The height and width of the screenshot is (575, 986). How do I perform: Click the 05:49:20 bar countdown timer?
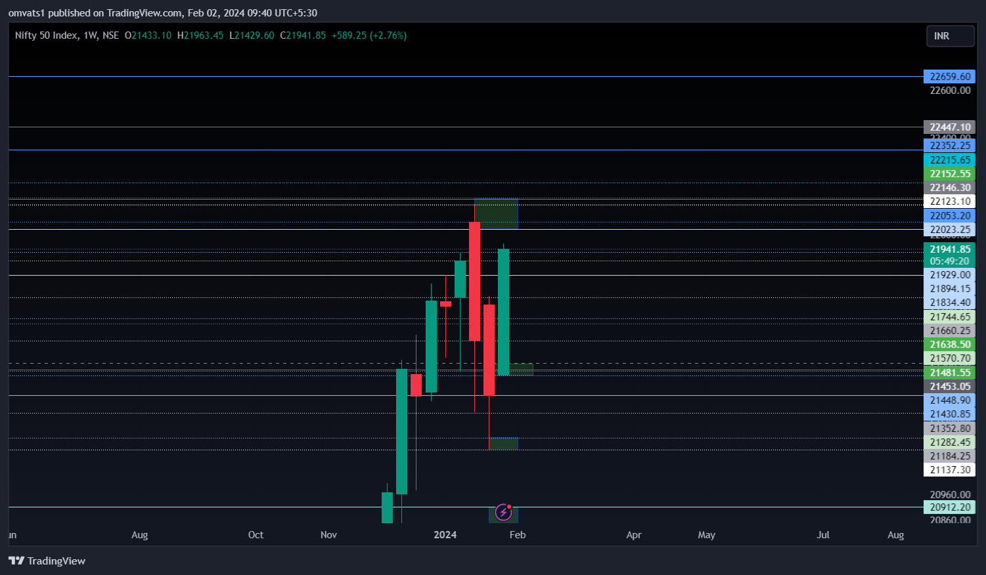pos(949,261)
